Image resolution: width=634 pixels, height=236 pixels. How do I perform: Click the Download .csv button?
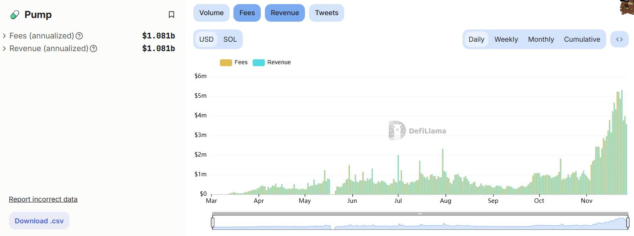39,221
